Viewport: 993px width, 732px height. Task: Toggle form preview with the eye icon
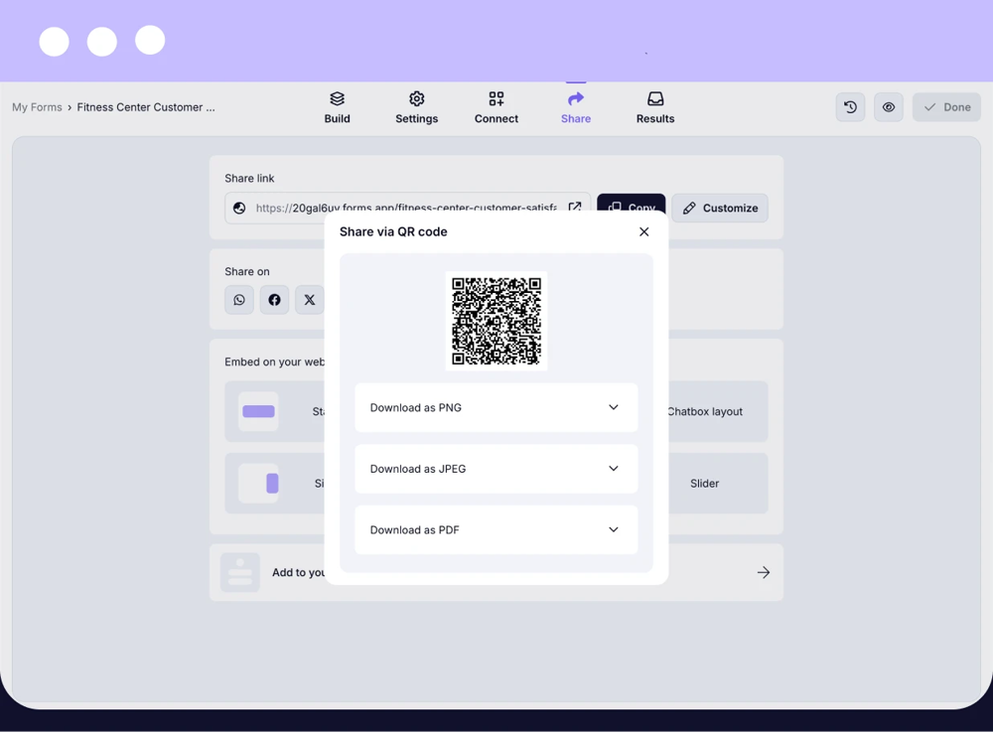pyautogui.click(x=888, y=106)
